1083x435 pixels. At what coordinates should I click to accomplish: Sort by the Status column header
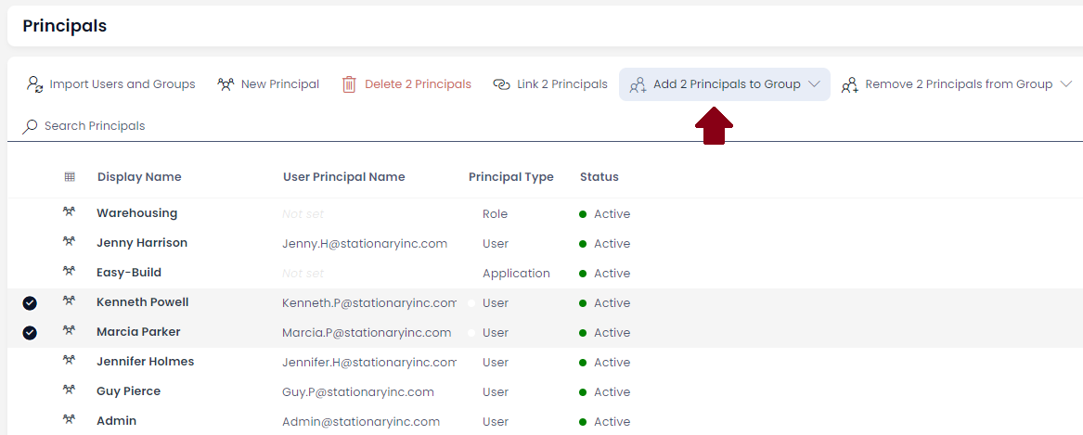click(600, 177)
